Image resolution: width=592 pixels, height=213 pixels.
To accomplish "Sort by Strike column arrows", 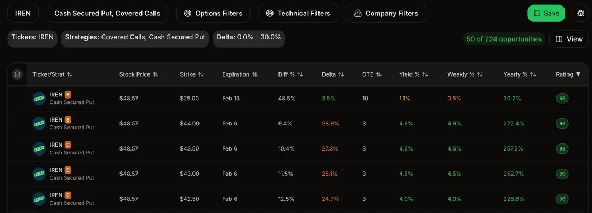I will 201,74.
